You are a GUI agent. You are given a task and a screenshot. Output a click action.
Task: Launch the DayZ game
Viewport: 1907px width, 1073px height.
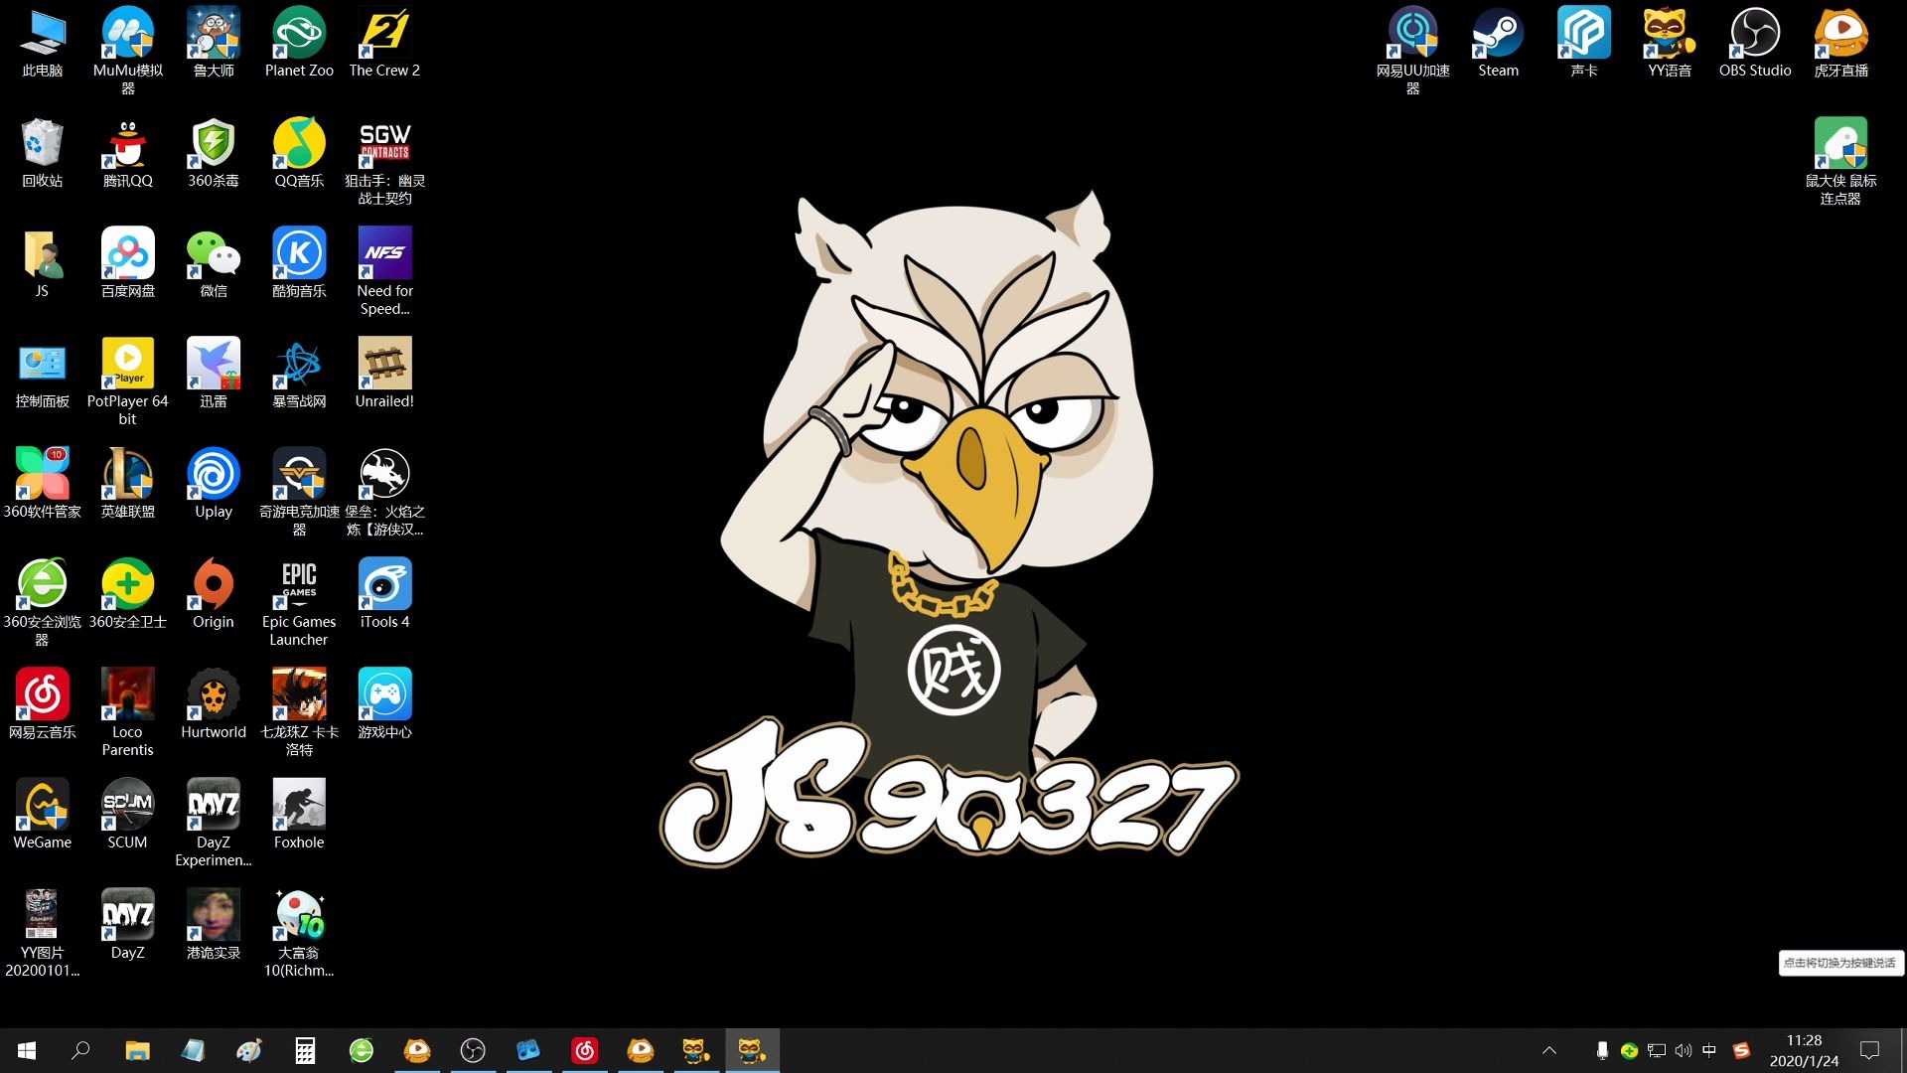(x=127, y=914)
